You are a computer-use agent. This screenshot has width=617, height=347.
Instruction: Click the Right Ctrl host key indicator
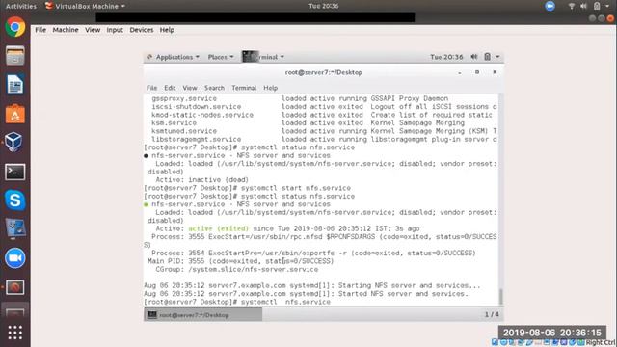pos(601,343)
